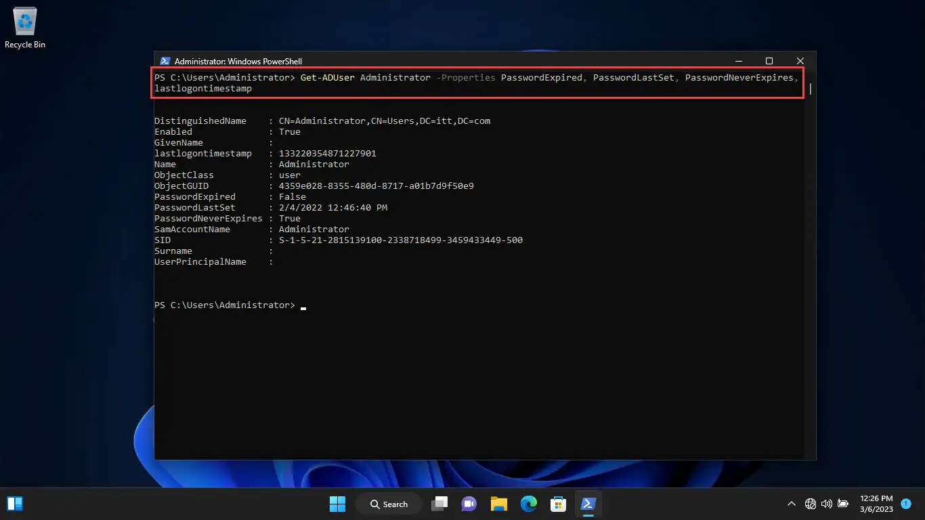This screenshot has width=925, height=520.
Task: Click the PasswordExpired value False
Action: (293, 197)
